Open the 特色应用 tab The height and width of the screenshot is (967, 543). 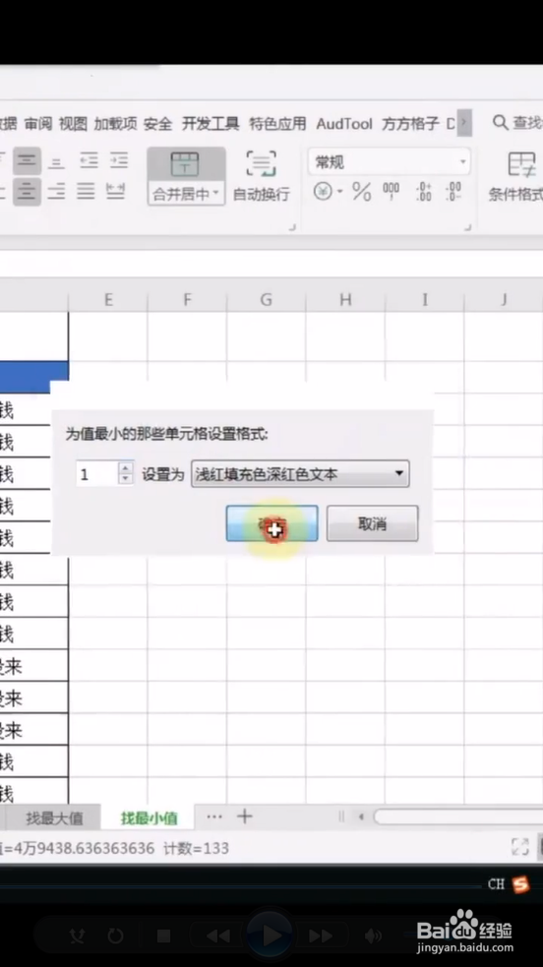coord(277,124)
